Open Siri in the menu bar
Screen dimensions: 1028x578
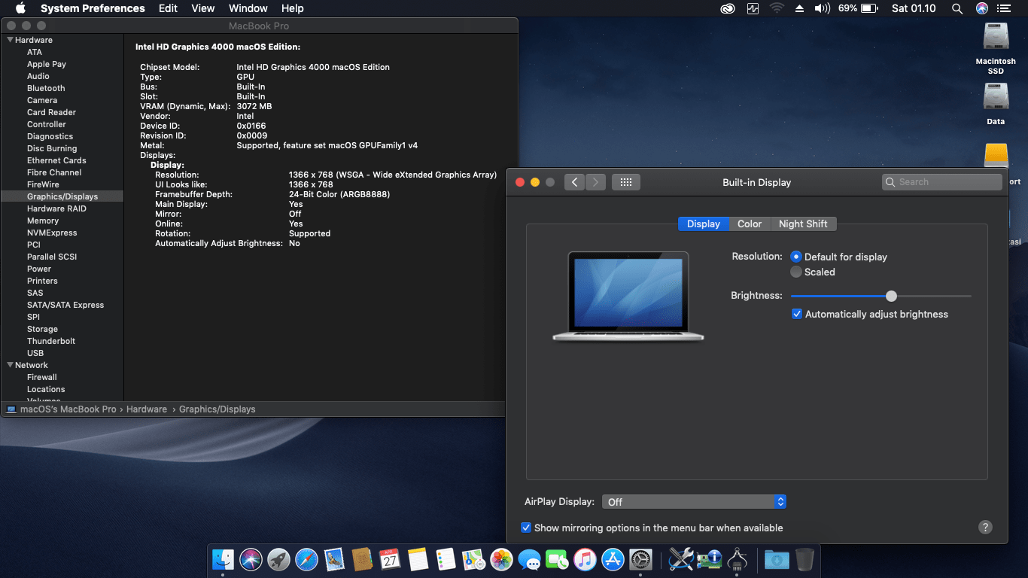(x=981, y=8)
